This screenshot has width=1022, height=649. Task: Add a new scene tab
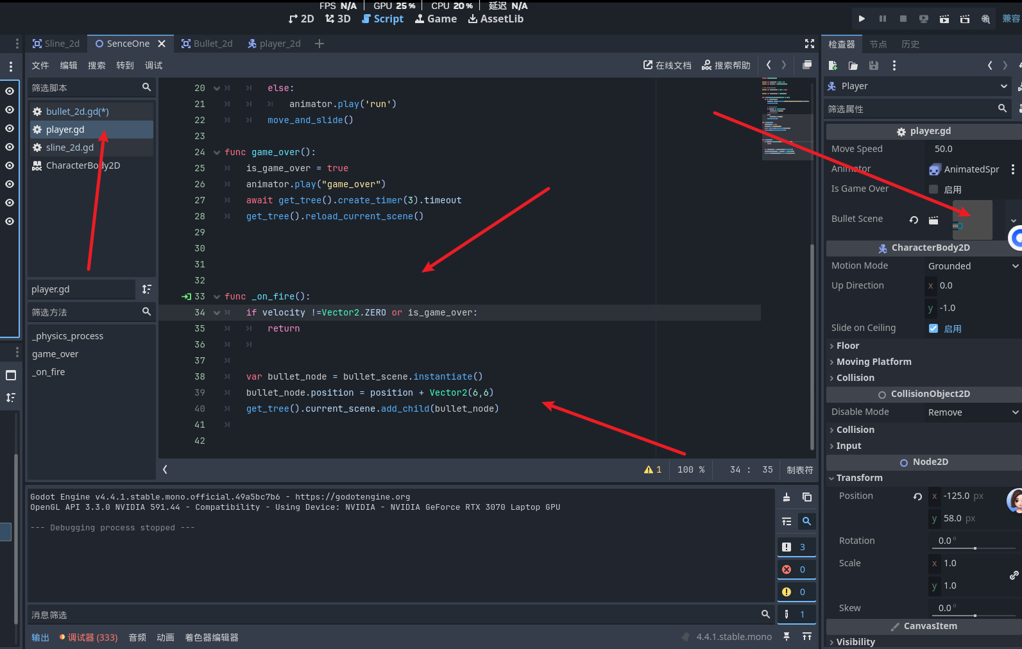[x=319, y=44]
